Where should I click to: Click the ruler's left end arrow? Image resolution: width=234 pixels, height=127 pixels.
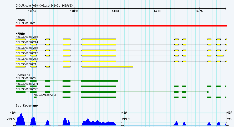[x=16, y=9]
